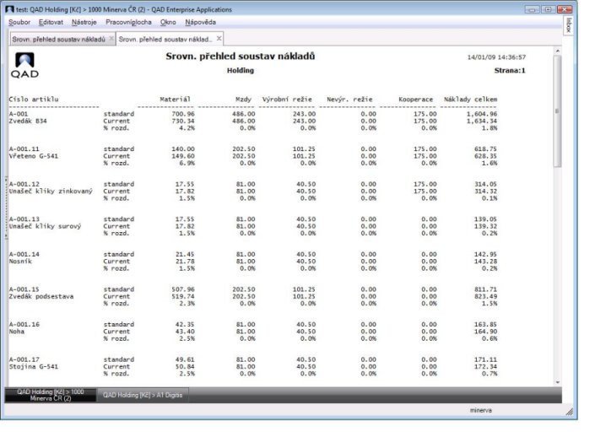This screenshot has height=448, width=595.
Task: Click the application icon in the title bar
Action: point(9,9)
